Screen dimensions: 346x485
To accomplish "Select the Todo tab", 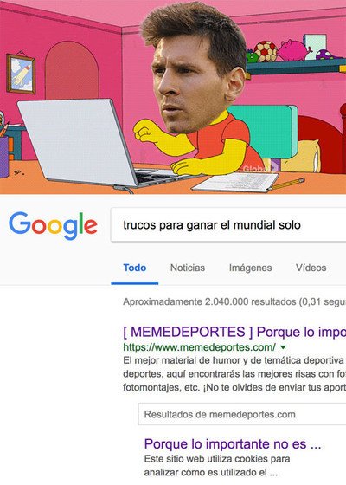I will pos(135,268).
